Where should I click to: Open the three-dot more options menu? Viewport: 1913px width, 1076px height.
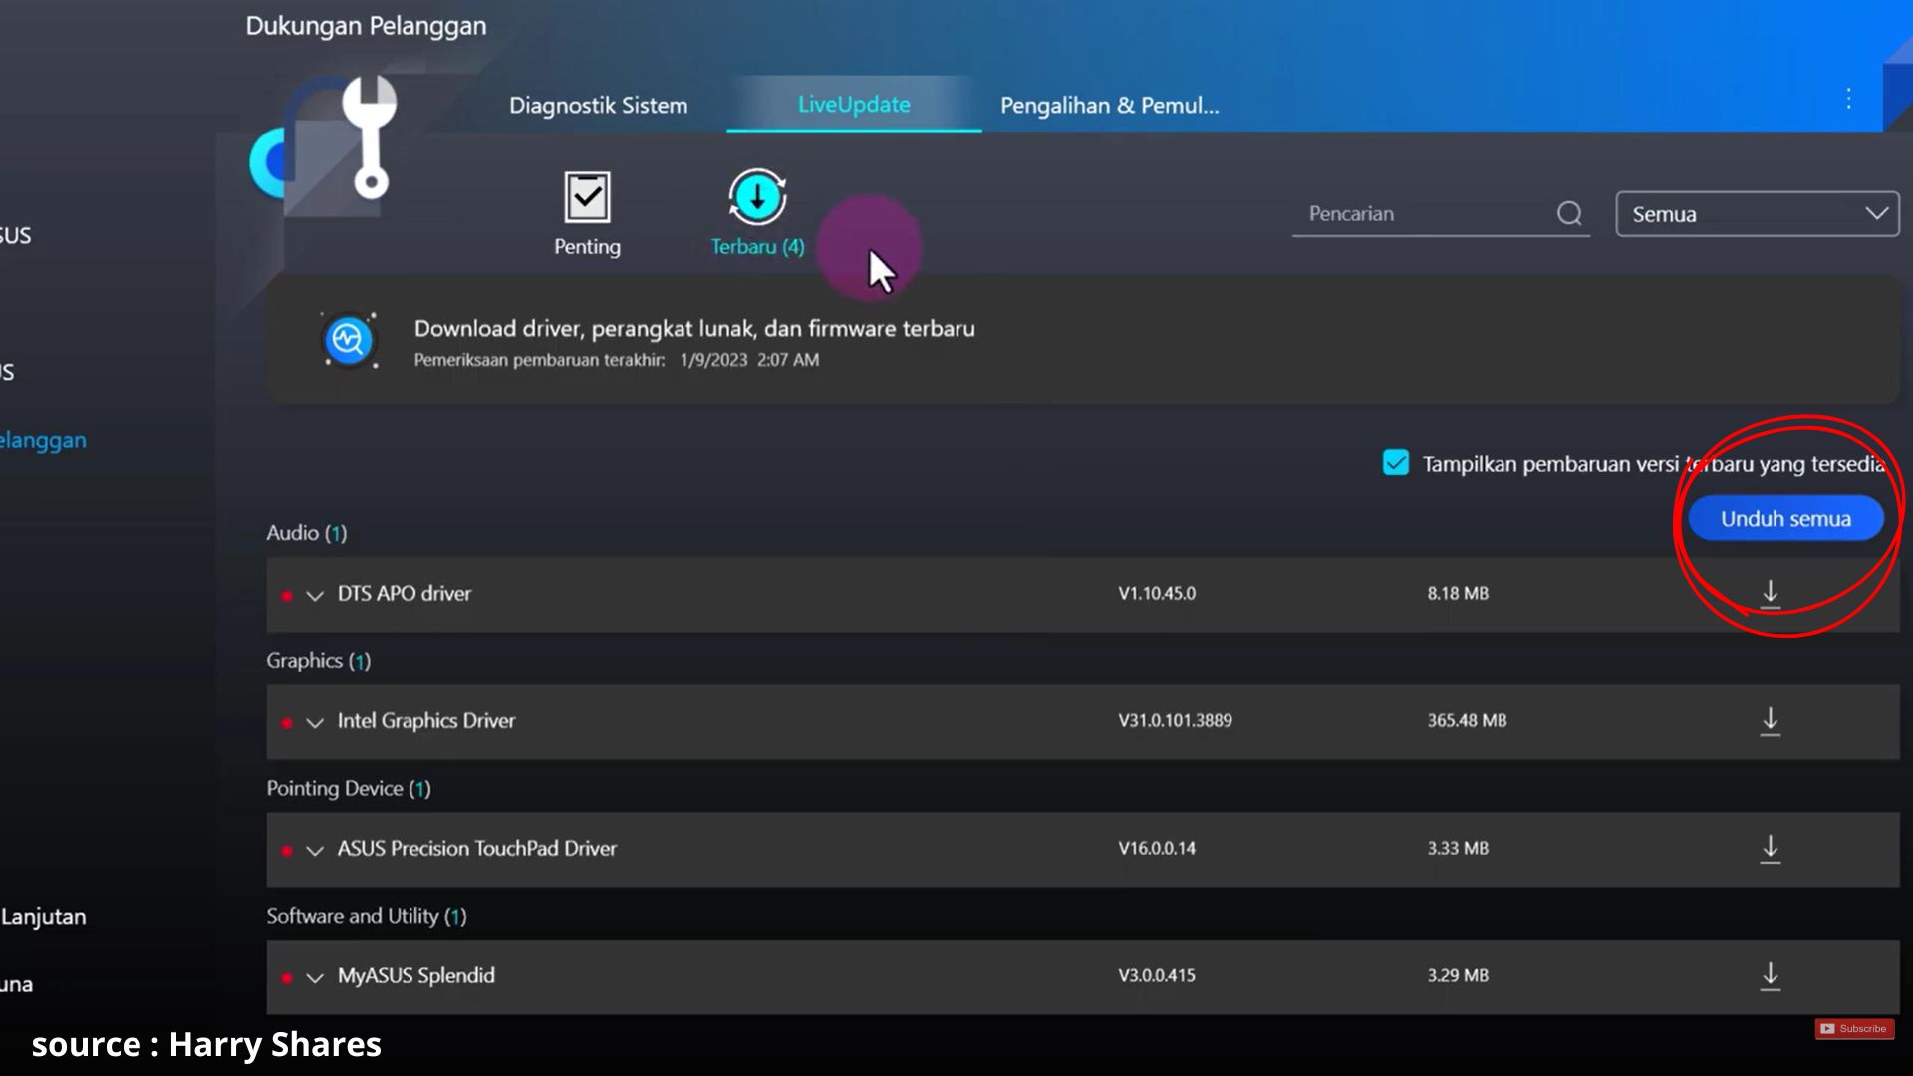(1848, 98)
